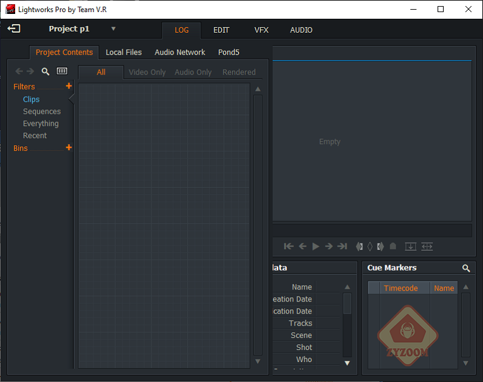Screen dimensions: 483x382
Task: Click the Shot metadata field
Action: click(328, 347)
